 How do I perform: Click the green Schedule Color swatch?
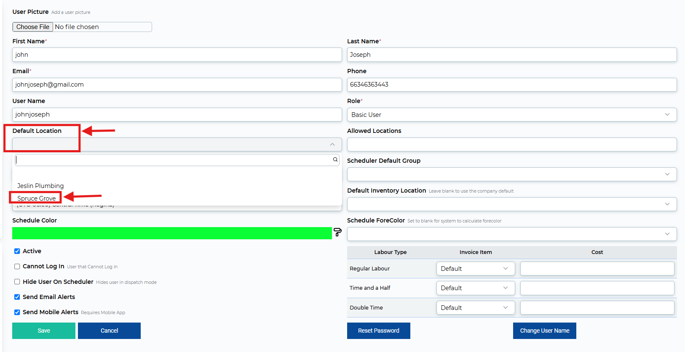(x=172, y=233)
